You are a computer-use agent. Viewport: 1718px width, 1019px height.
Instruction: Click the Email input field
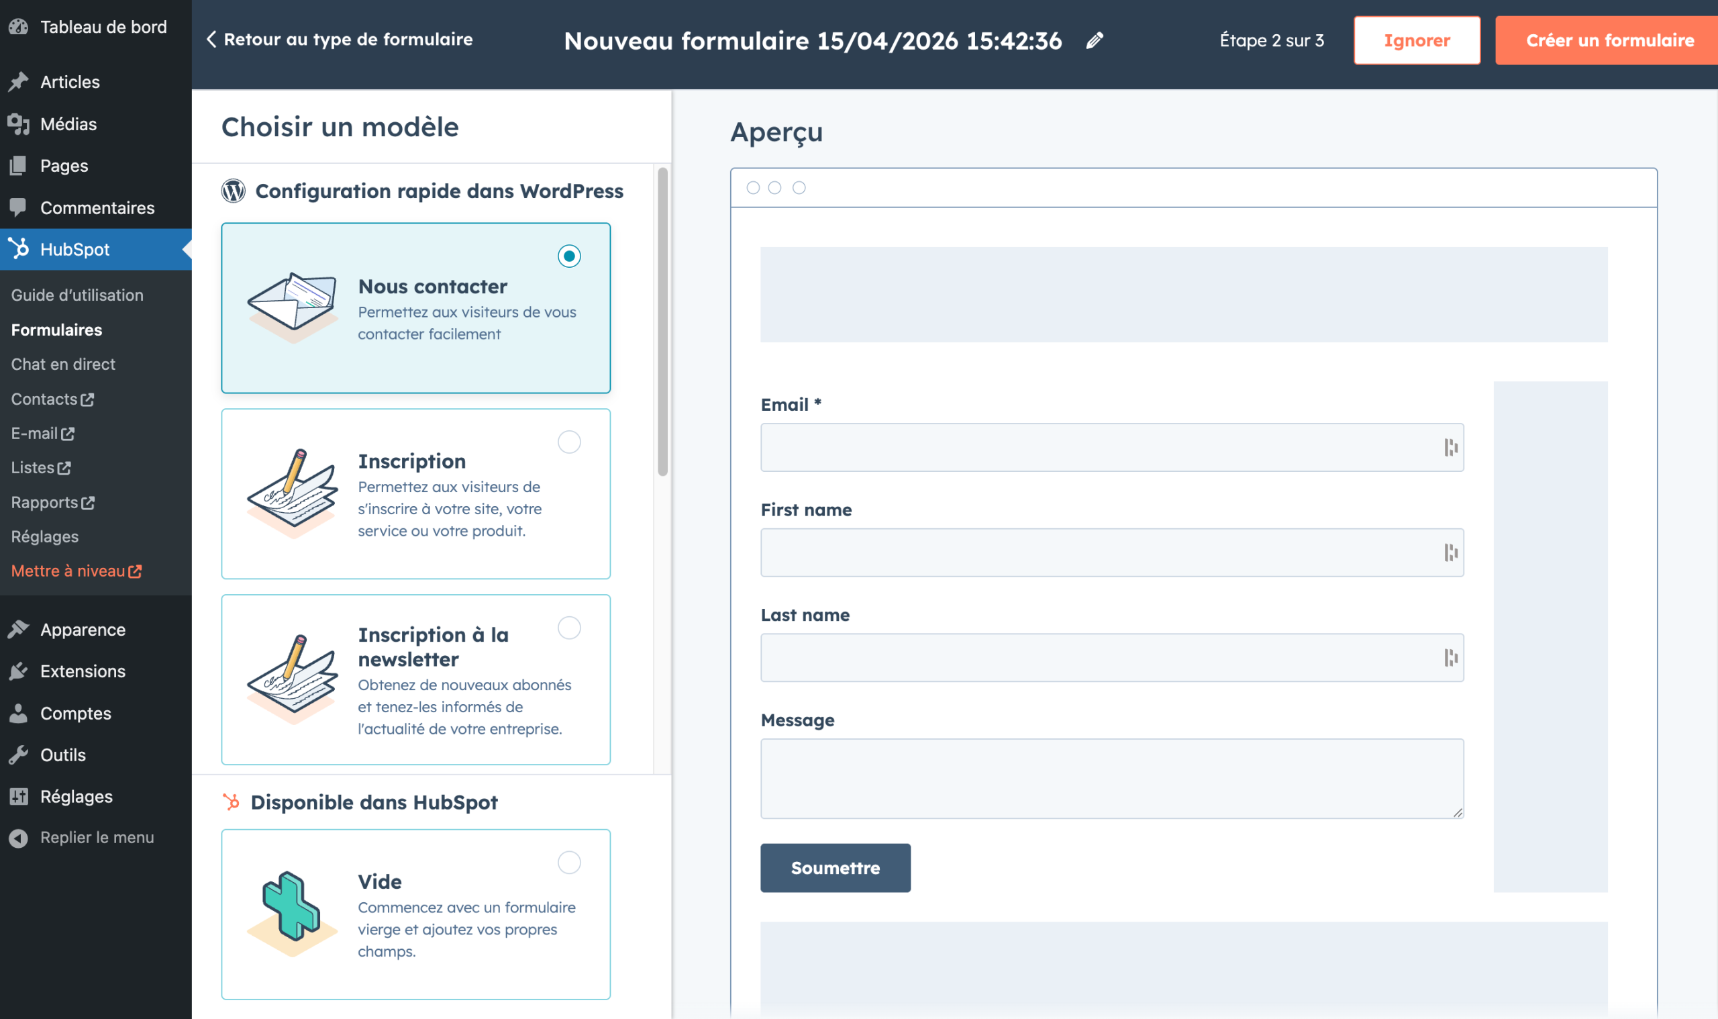pos(1112,448)
